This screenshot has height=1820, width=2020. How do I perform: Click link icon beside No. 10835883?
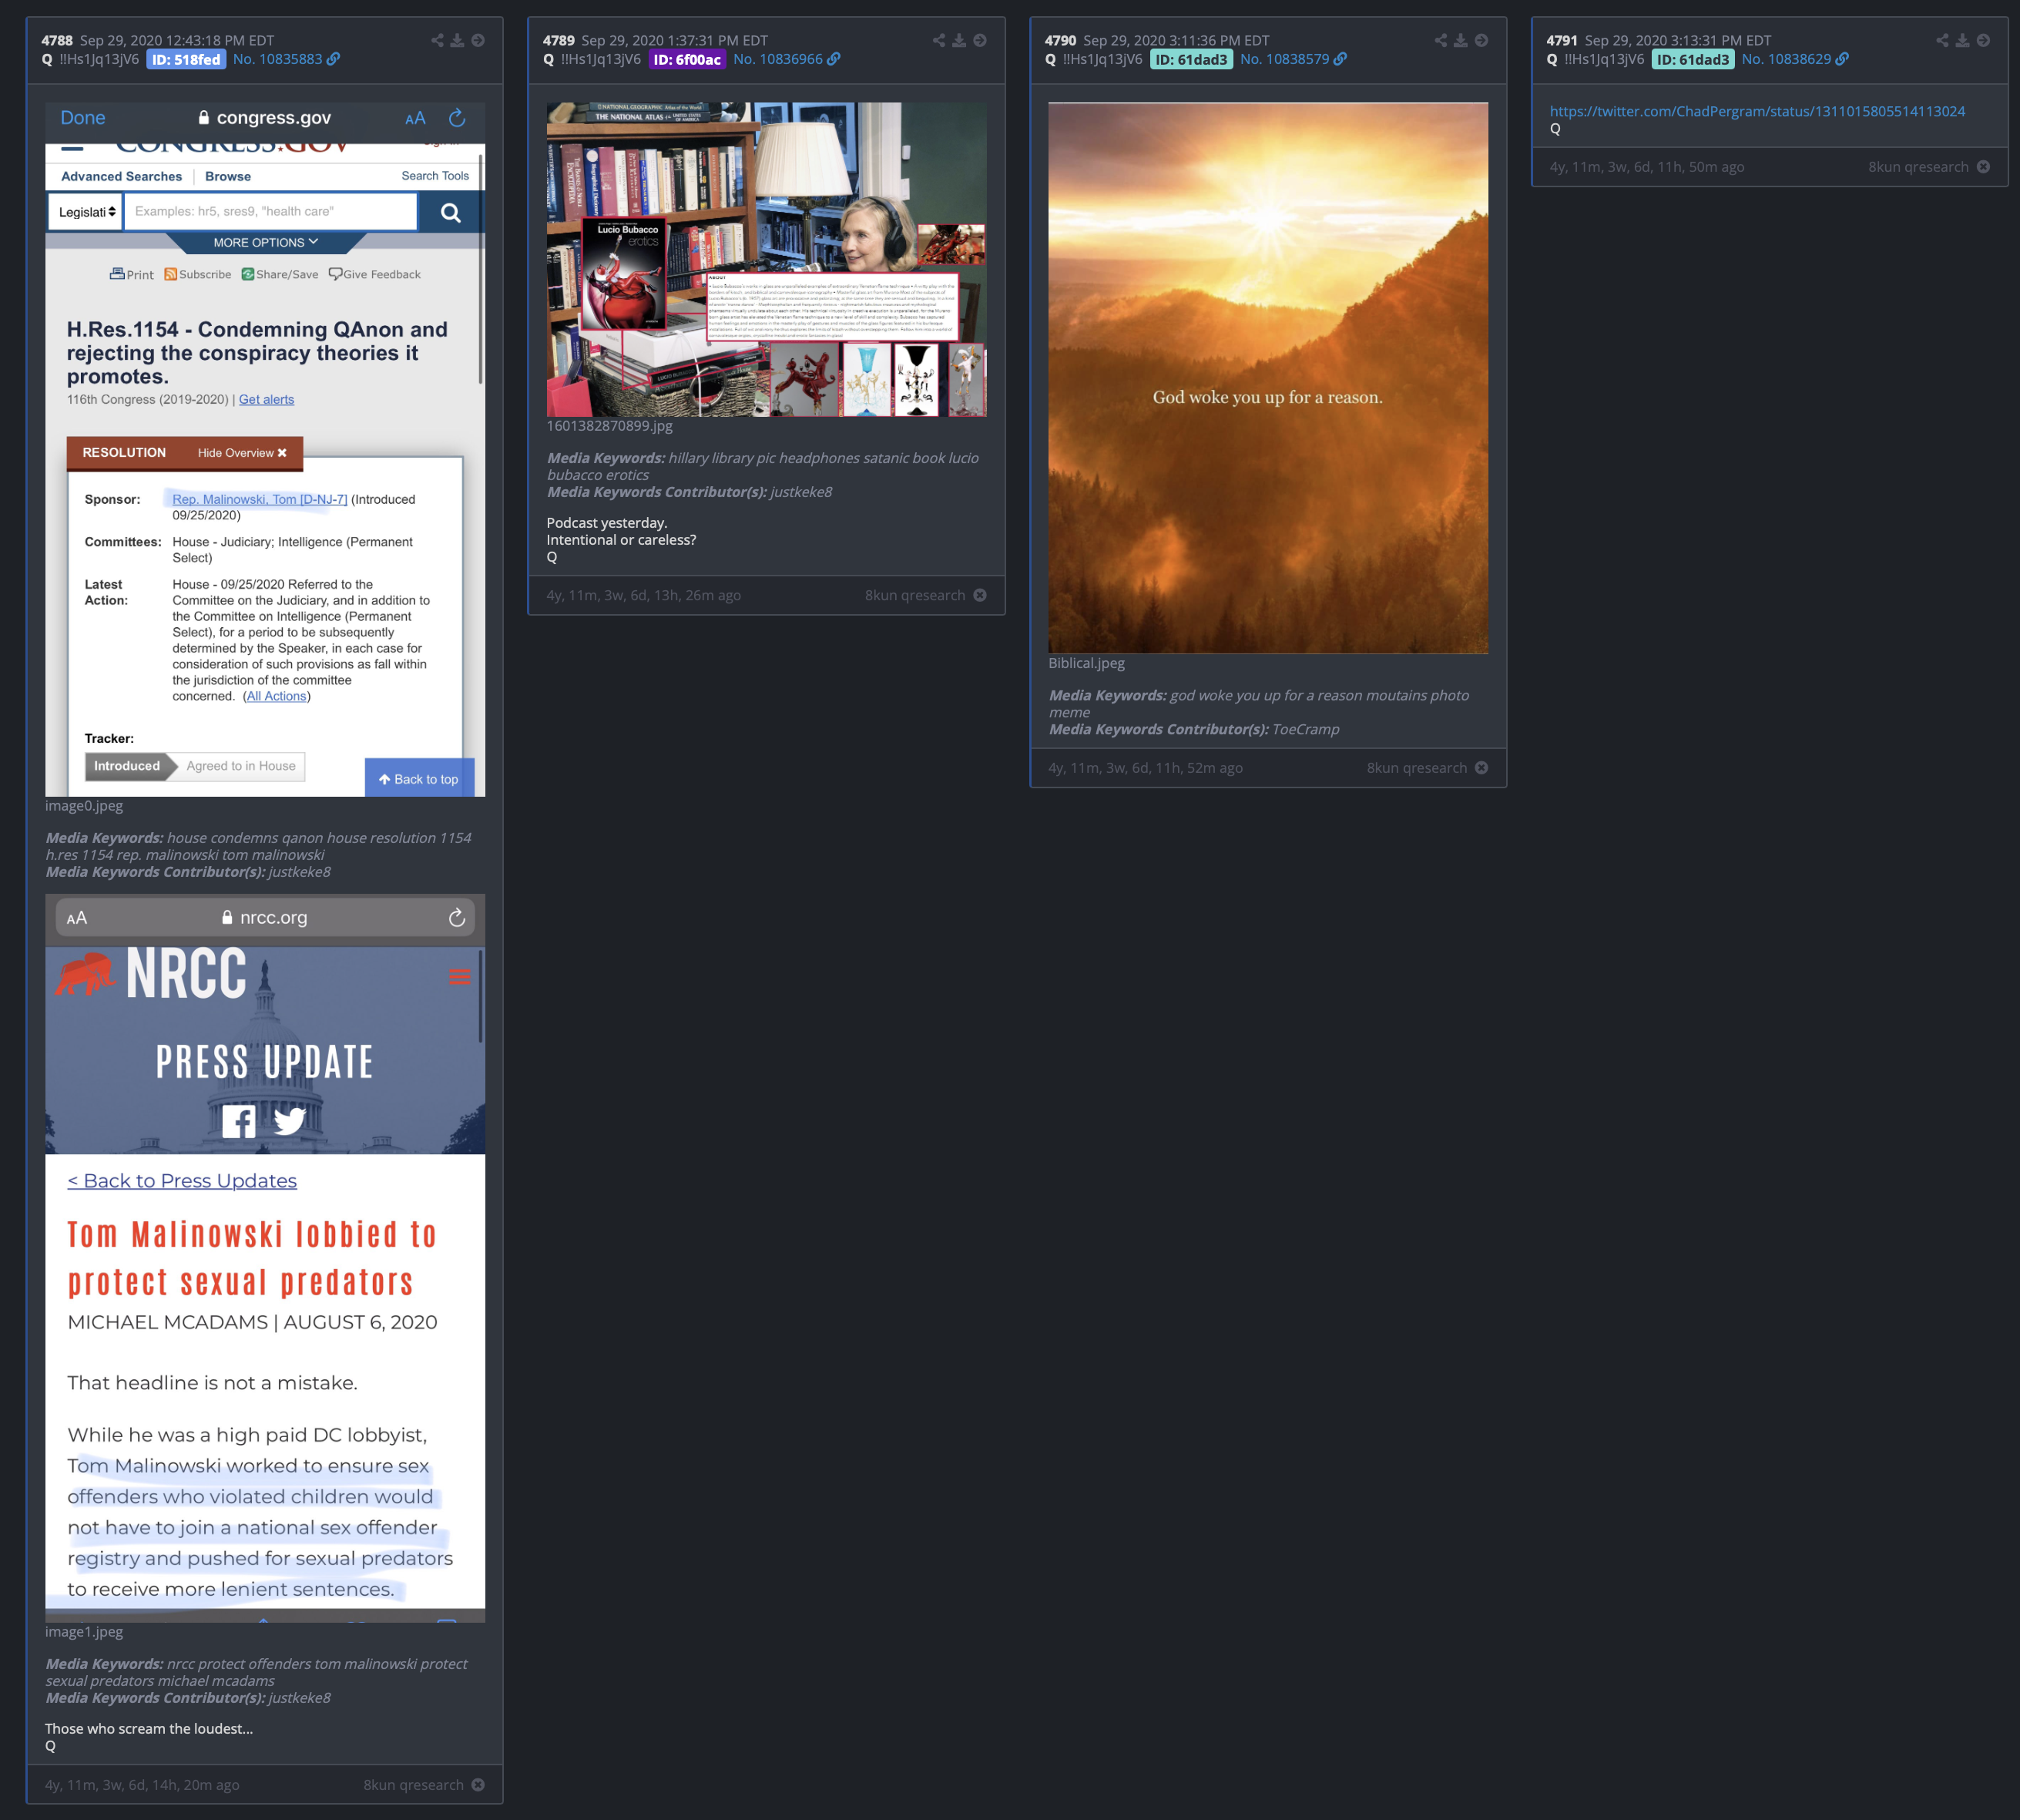click(x=334, y=60)
